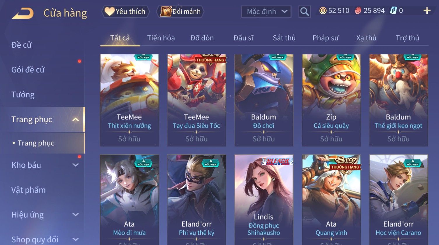Open the search magnifier icon
The height and width of the screenshot is (245, 439).
[x=304, y=12]
